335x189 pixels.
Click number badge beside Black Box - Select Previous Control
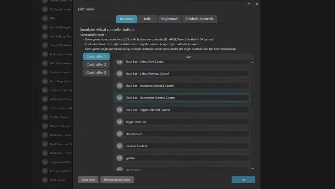pos(119,74)
